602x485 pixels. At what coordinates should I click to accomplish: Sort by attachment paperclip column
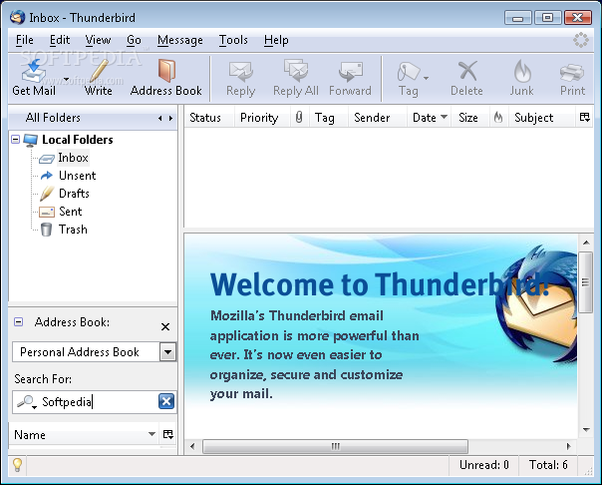tap(299, 118)
